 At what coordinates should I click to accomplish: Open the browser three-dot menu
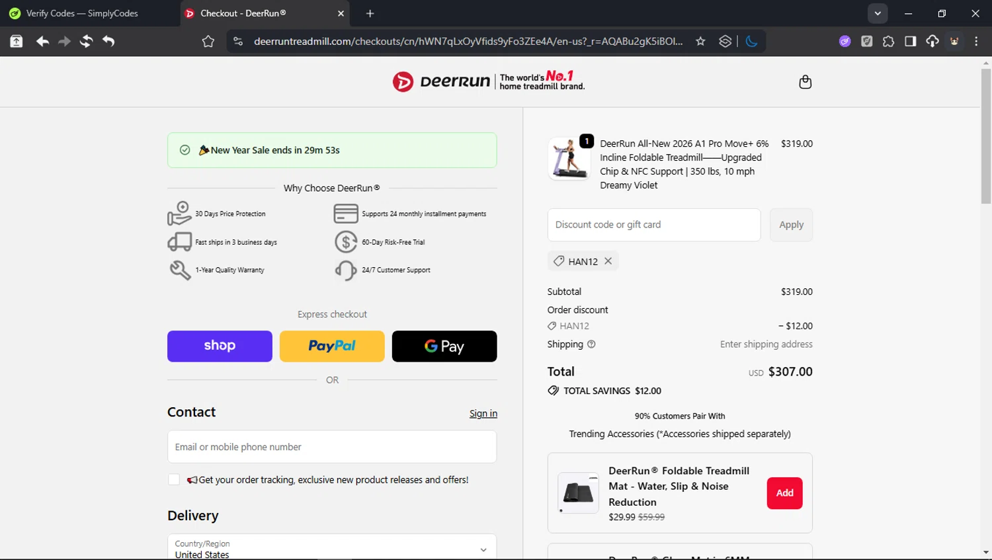point(976,41)
